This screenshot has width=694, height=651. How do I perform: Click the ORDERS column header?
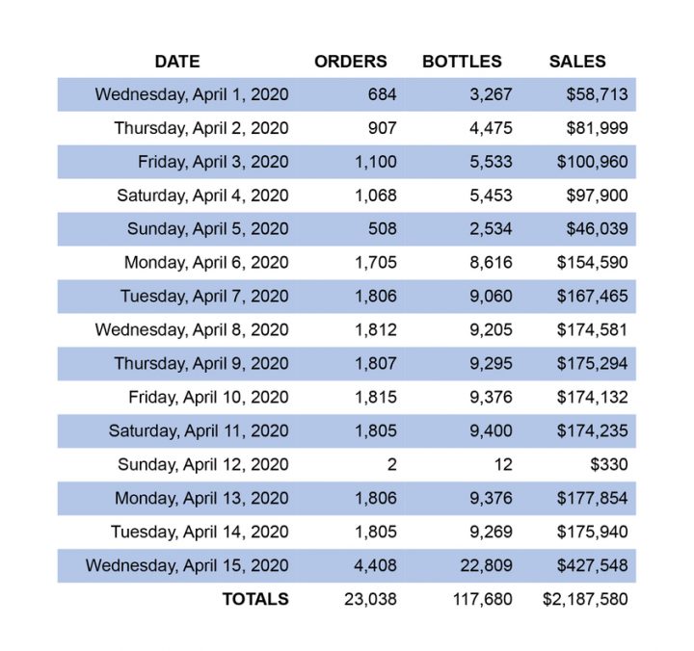[x=351, y=62]
